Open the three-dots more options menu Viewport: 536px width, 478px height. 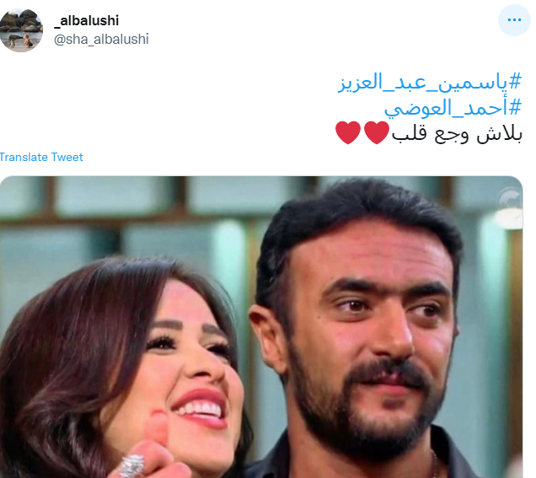514,20
